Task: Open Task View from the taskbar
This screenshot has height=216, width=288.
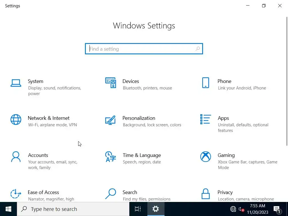Action: click(138, 209)
